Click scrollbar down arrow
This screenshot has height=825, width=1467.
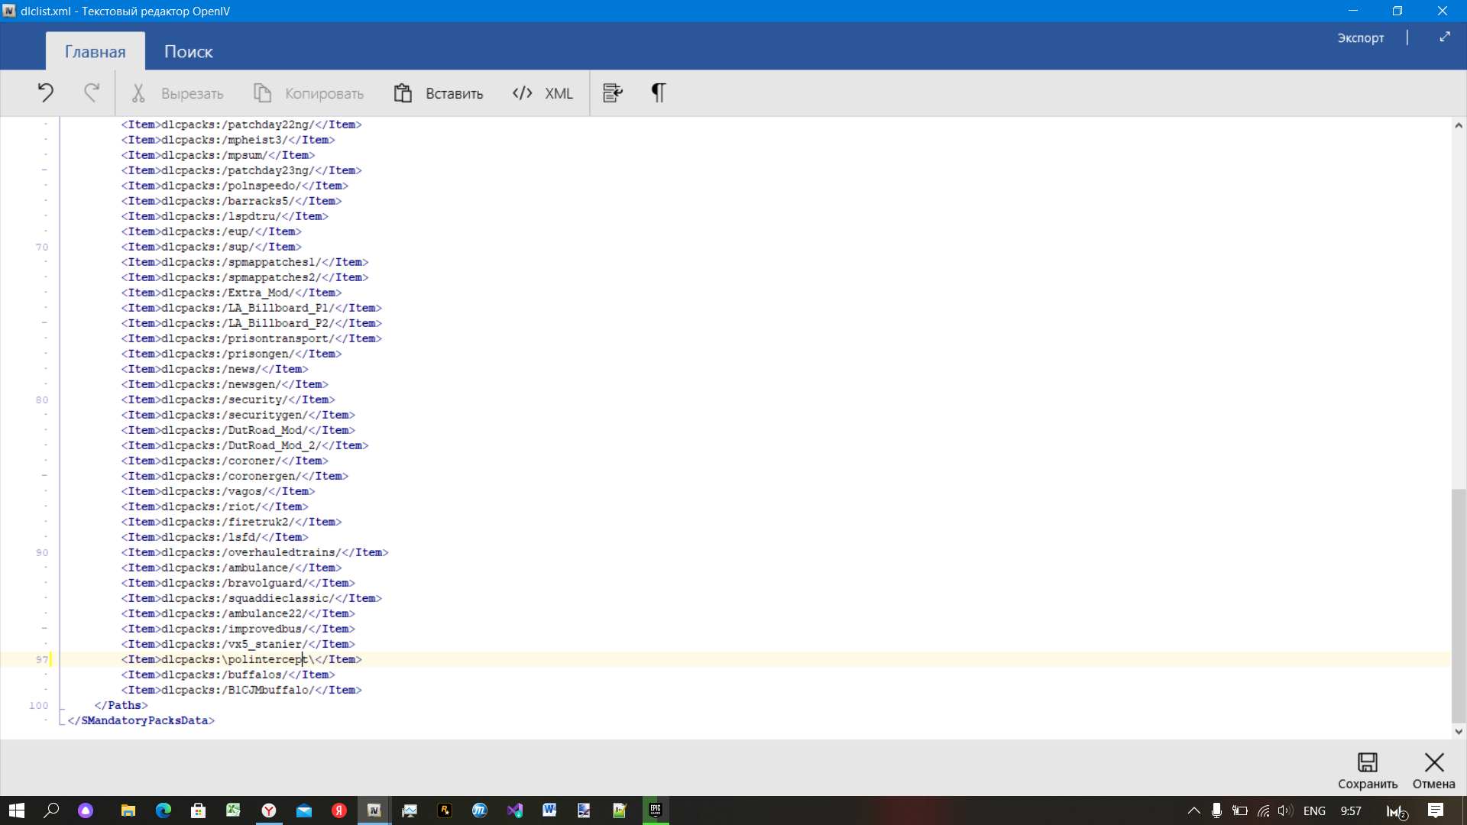(1459, 731)
